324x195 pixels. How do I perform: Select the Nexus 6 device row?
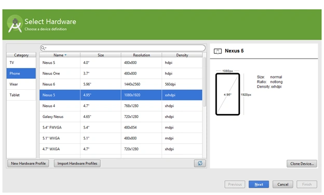(121, 84)
